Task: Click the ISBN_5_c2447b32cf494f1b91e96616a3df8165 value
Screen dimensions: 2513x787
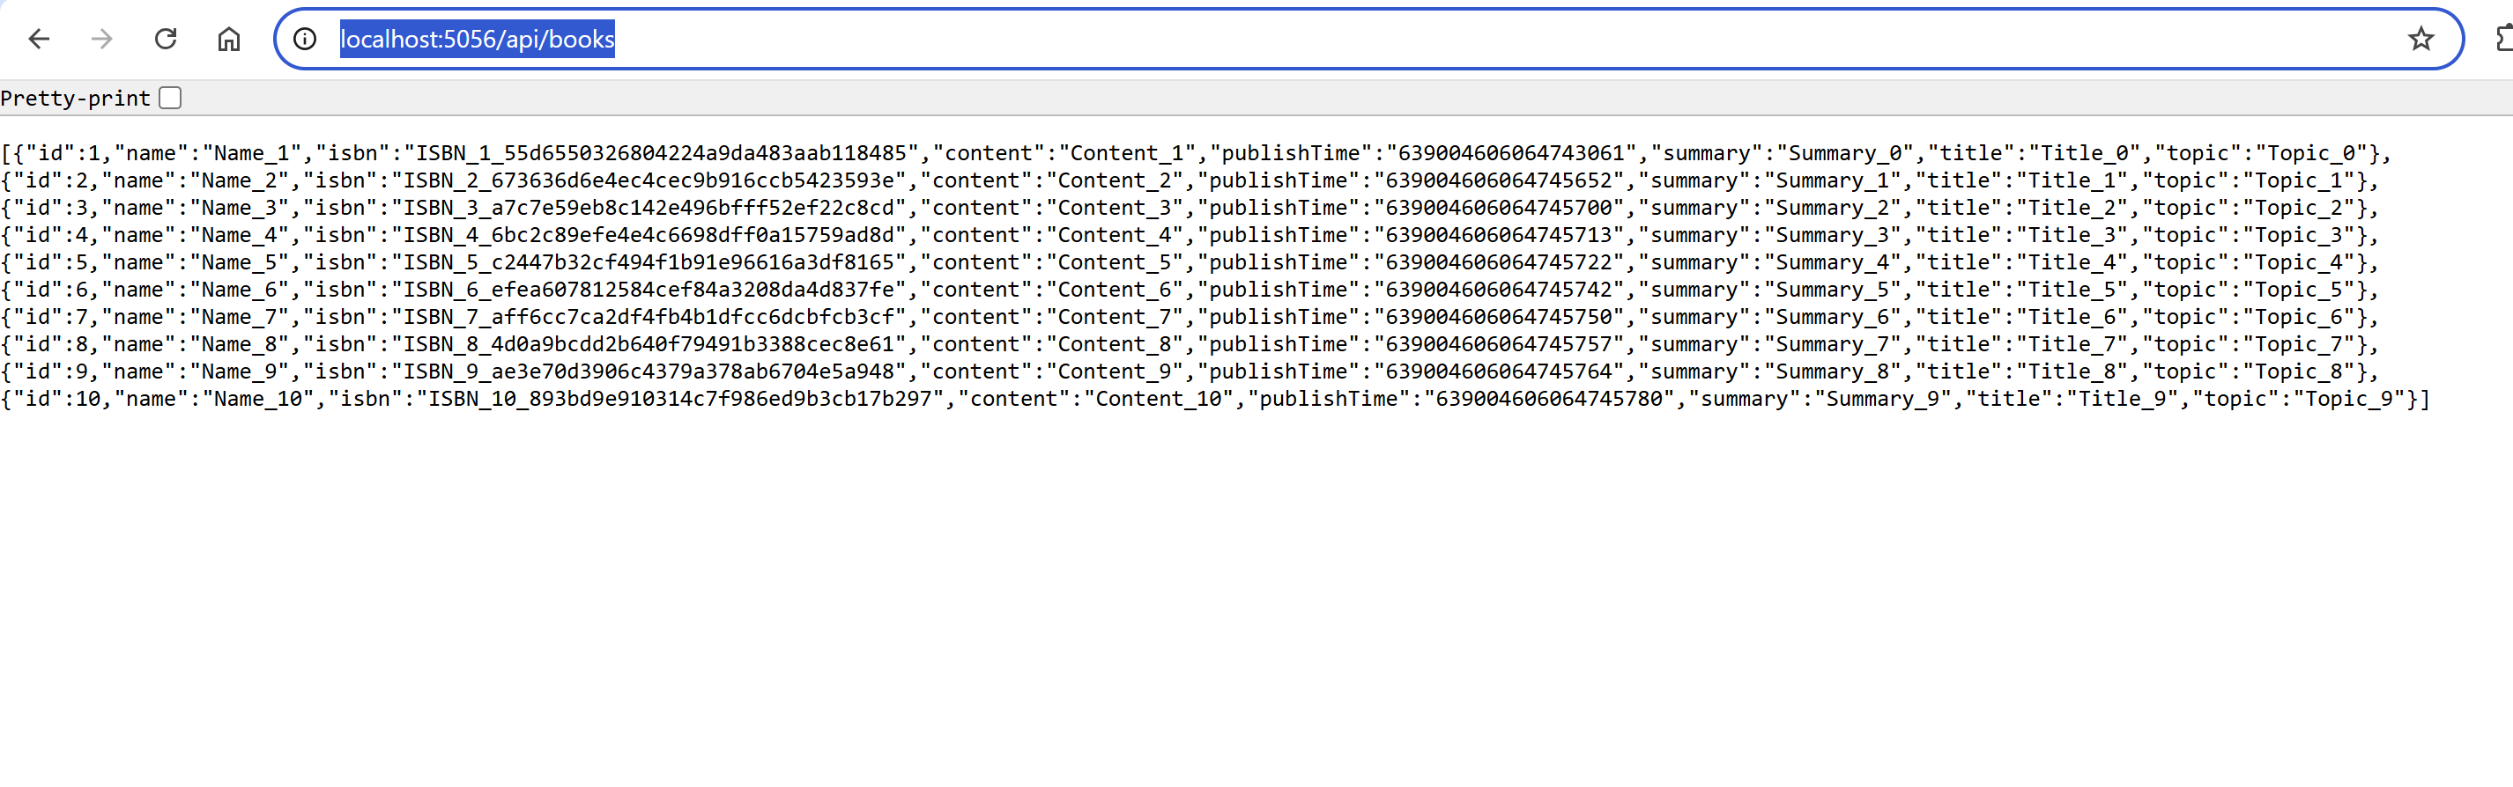Action: (x=649, y=262)
